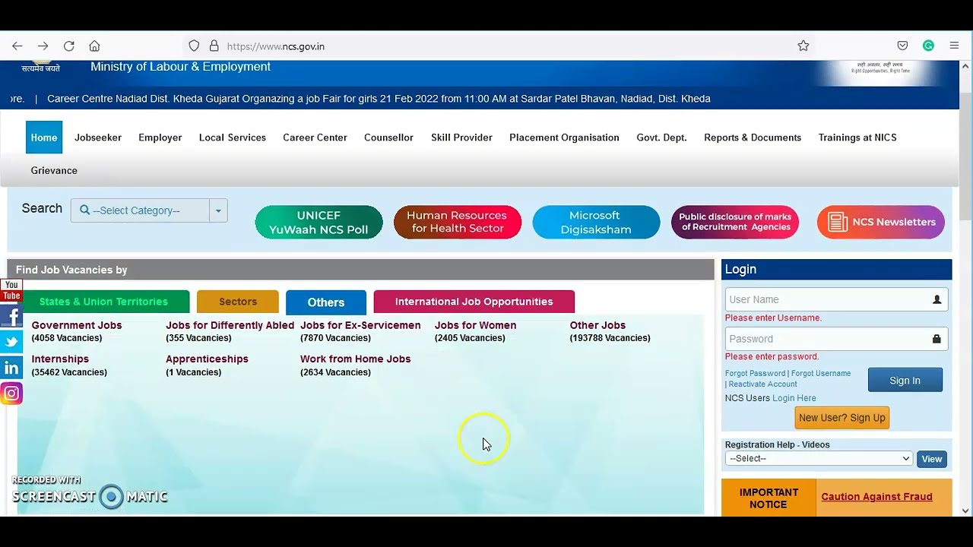Screen dimensions: 973x547
Task: Open the Jobs for Women link
Action: click(476, 325)
